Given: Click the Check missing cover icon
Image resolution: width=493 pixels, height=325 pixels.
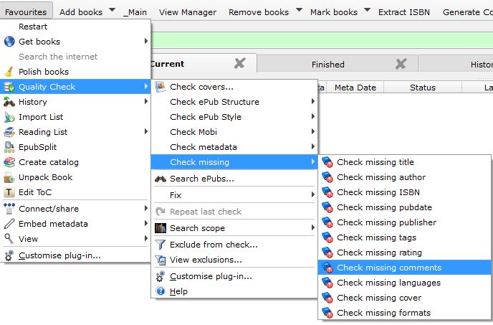Looking at the screenshot, I should 328,298.
